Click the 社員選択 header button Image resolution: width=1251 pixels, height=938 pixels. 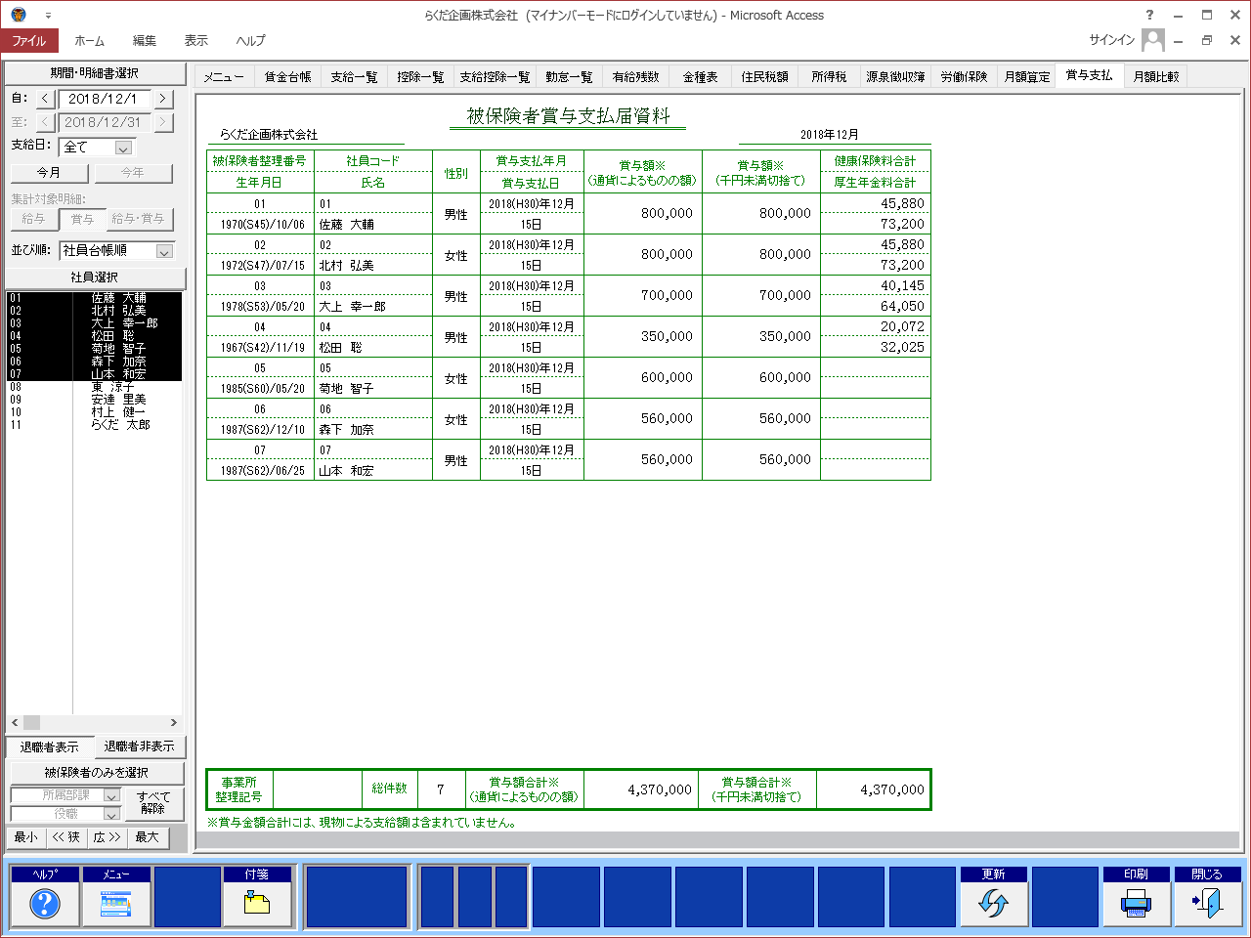(x=95, y=277)
